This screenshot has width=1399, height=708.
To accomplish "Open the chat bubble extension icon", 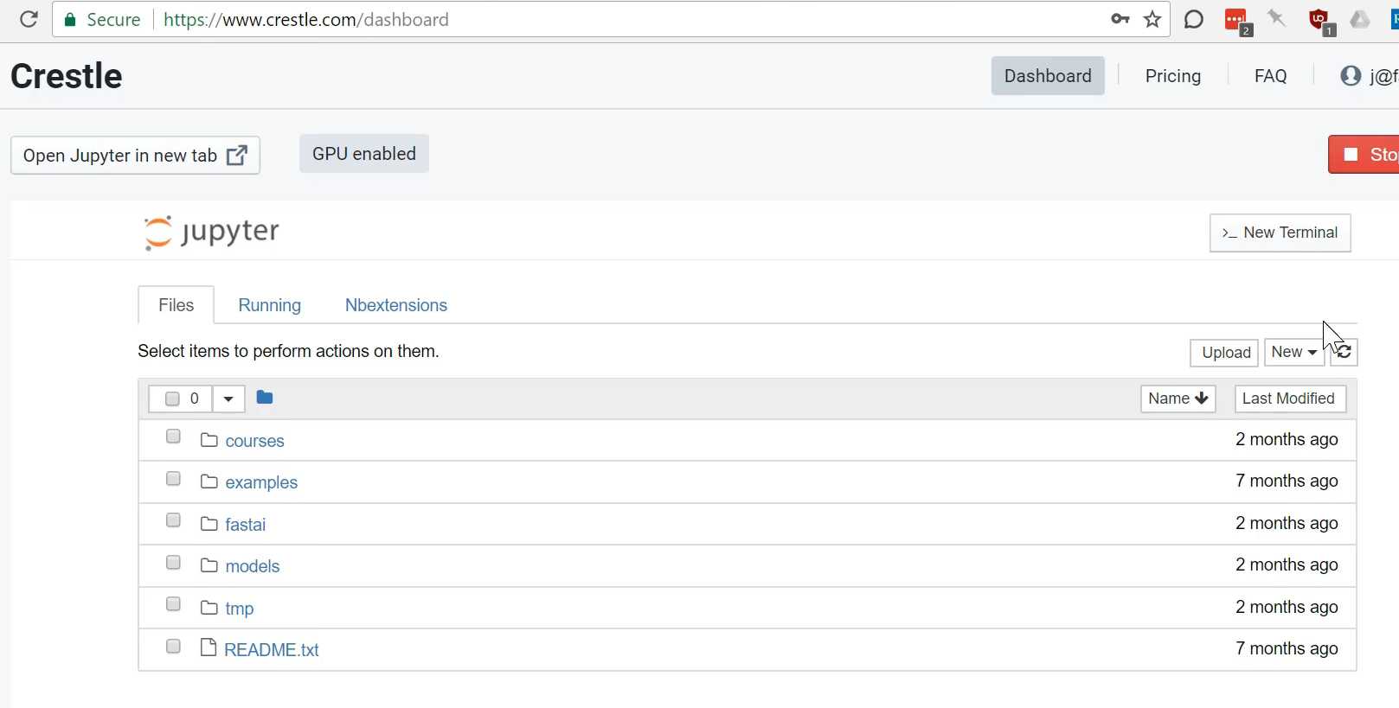I will point(1194,19).
